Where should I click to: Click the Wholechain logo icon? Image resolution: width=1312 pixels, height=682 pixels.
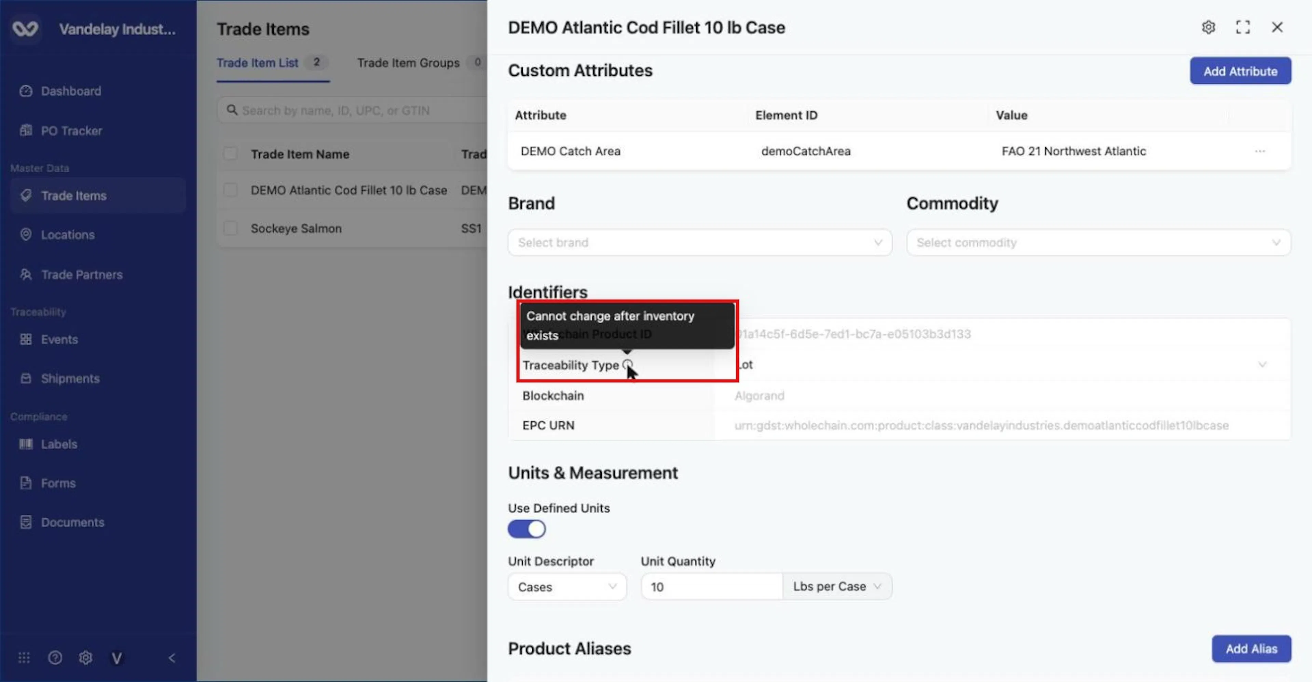coord(26,28)
